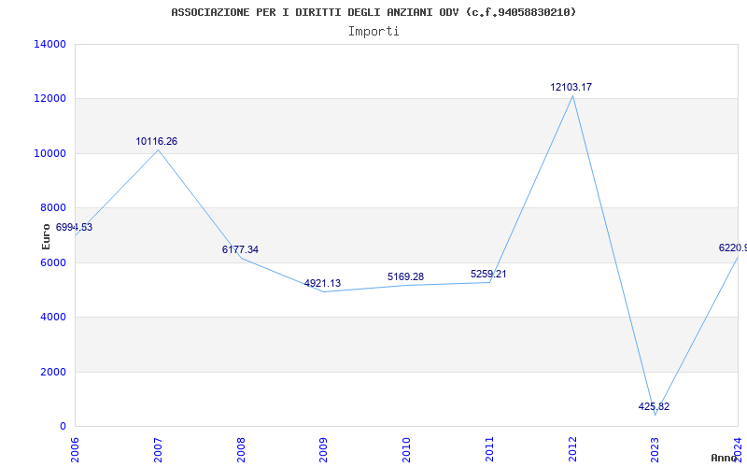The height and width of the screenshot is (467, 747).
Task: Click the 2023 x-axis year label
Action: (x=655, y=449)
